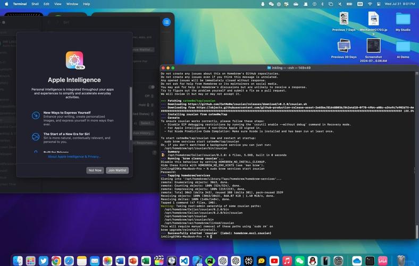Click the Terminal title 'inkling — -zsh'
This screenshot has width=419, height=266.
pos(289,68)
